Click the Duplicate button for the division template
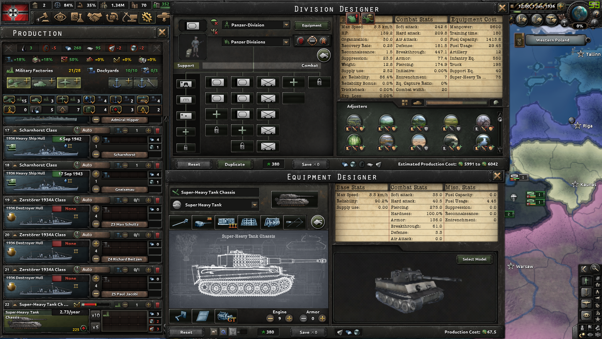The image size is (602, 339). (235, 164)
